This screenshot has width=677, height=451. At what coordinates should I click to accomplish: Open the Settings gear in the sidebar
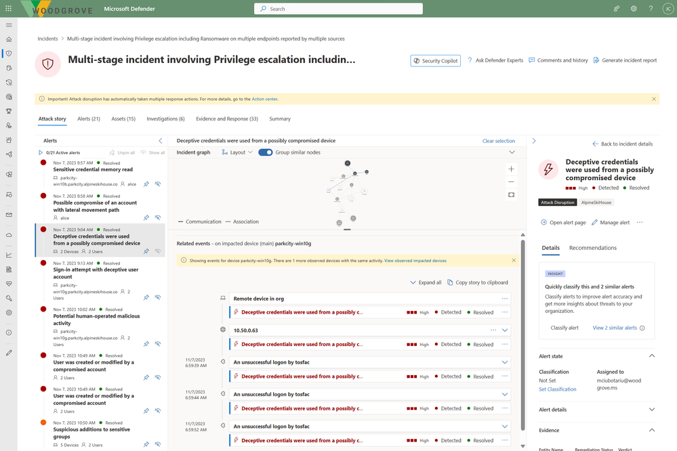tap(9, 312)
